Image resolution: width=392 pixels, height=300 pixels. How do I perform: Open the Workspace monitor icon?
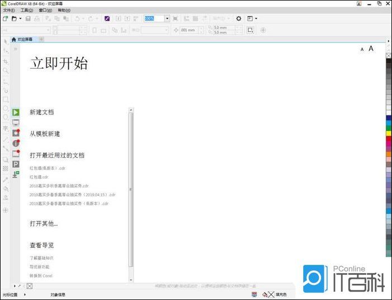pyautogui.click(x=16, y=123)
